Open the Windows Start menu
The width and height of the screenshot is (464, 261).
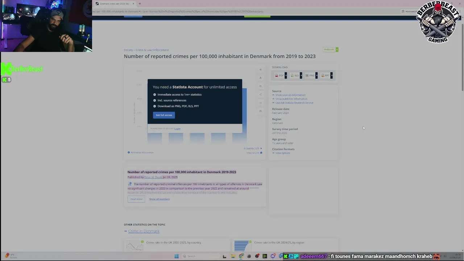[177, 256]
